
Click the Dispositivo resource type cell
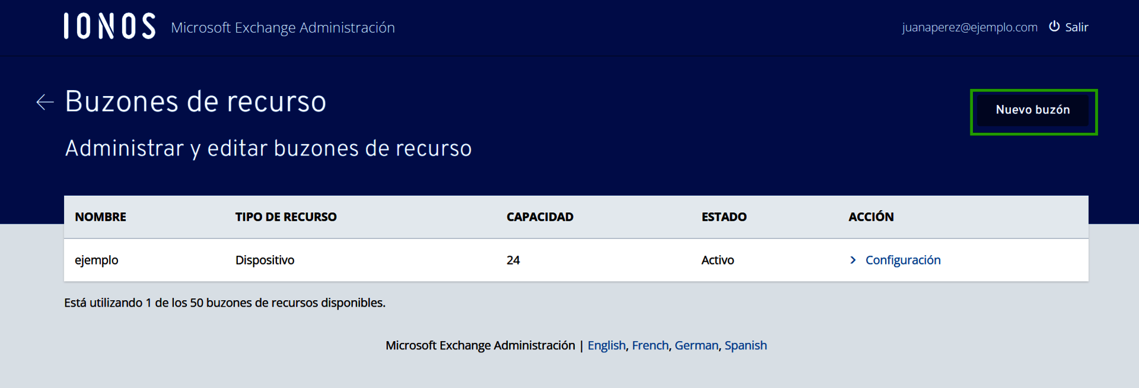[265, 260]
